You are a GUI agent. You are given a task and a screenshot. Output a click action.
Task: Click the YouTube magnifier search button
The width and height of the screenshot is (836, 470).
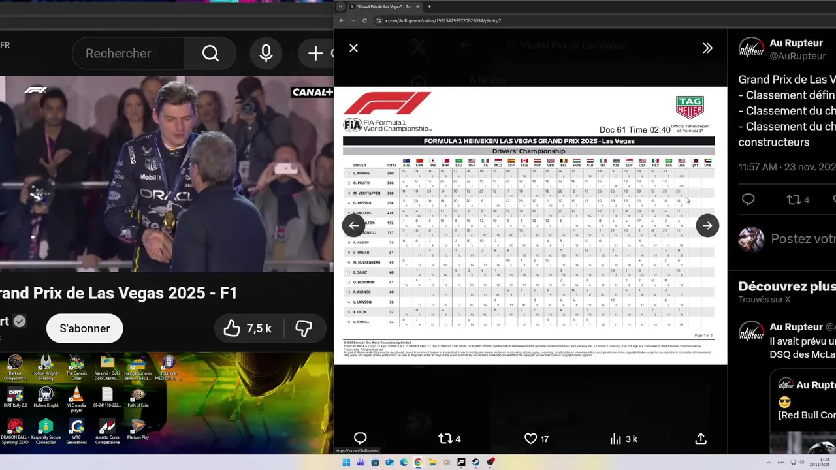pyautogui.click(x=210, y=54)
